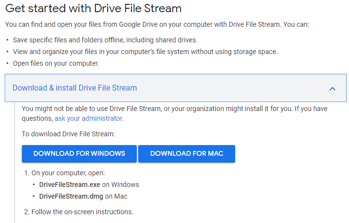
Task: Open the 'ask your administrator' link
Action: pyautogui.click(x=89, y=118)
